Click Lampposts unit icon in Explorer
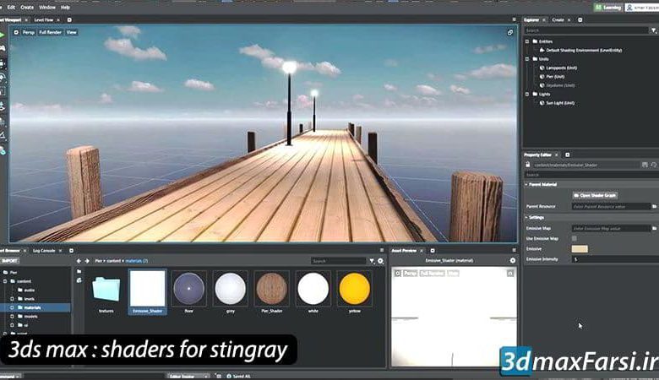The height and width of the screenshot is (380, 659). click(x=542, y=68)
